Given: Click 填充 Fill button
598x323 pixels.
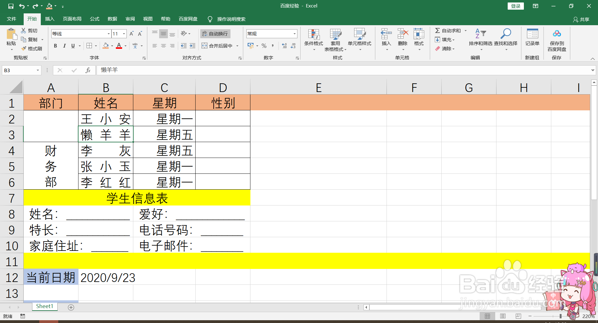Looking at the screenshot, I should click(x=445, y=39).
